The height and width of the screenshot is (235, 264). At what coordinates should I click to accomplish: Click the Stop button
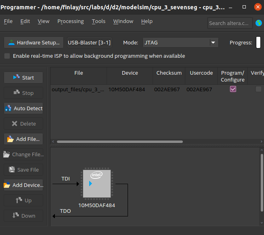tap(23, 93)
